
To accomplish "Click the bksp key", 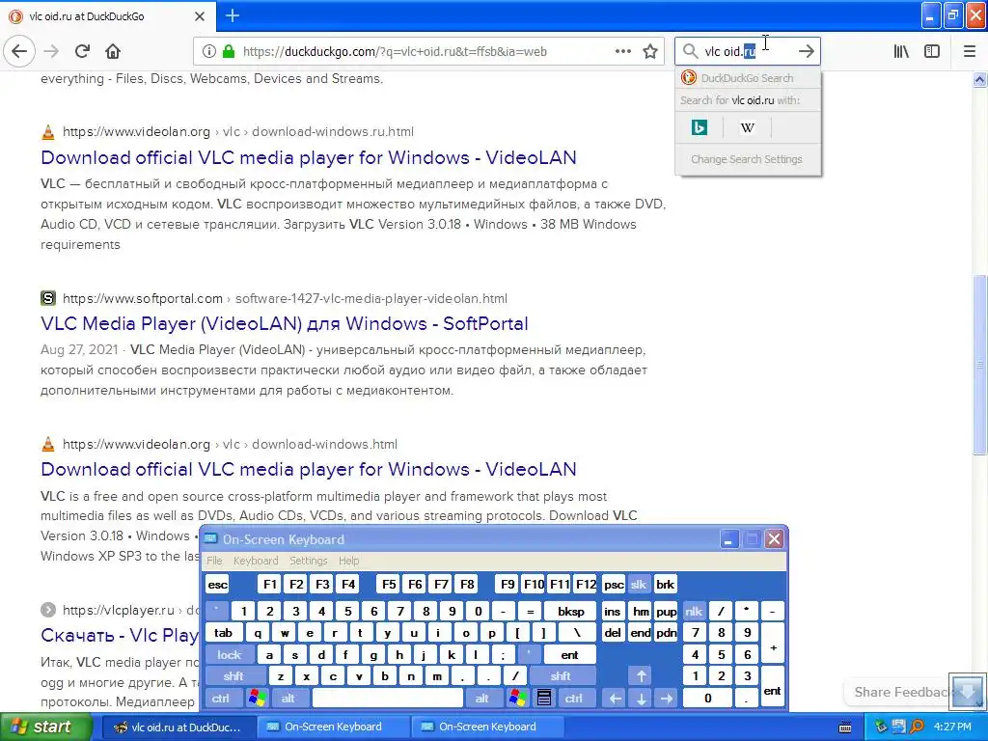I will coord(571,611).
